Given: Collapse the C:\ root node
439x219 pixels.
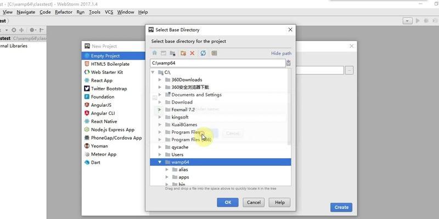Looking at the screenshot, I should (x=153, y=72).
